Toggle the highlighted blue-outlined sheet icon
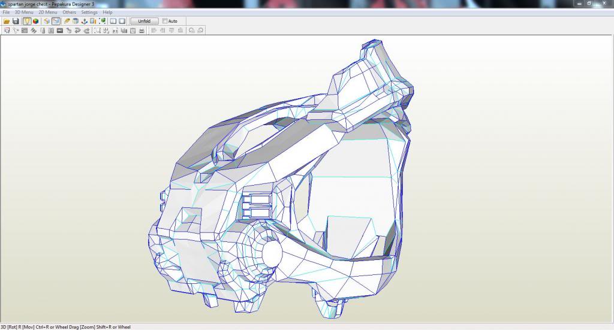Viewport: 614px width, 330px height. pyautogui.click(x=56, y=21)
